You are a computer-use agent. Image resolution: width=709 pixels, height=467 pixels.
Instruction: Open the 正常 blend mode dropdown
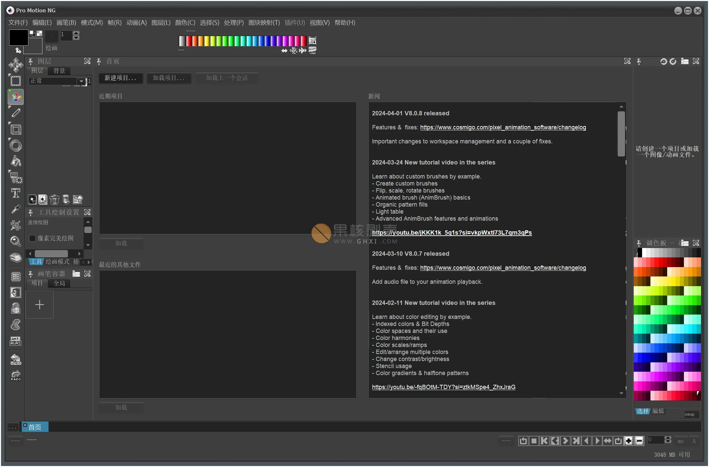point(81,81)
